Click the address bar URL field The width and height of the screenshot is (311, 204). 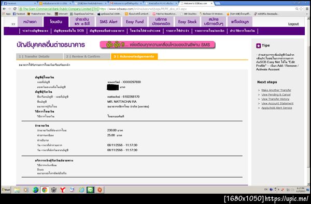pos(157,9)
